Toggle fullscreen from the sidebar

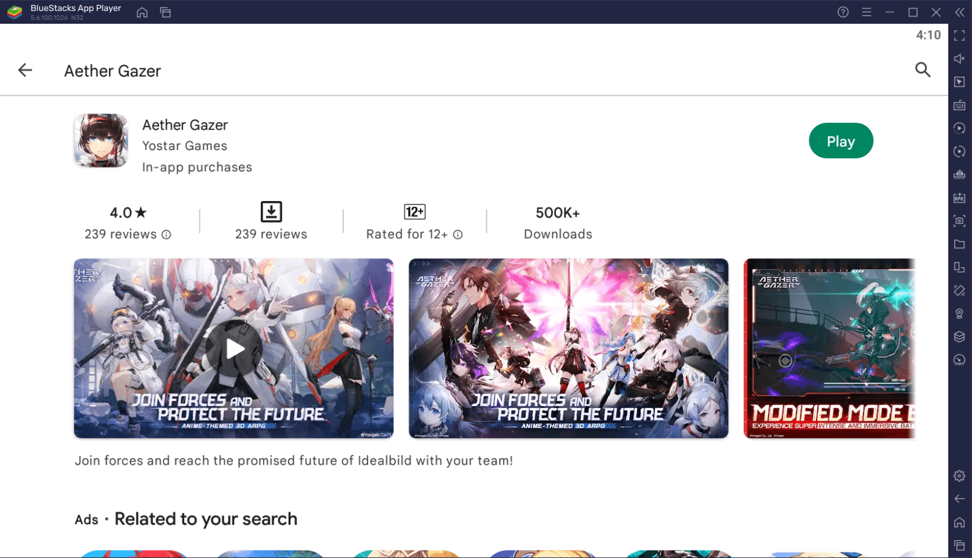(x=959, y=36)
